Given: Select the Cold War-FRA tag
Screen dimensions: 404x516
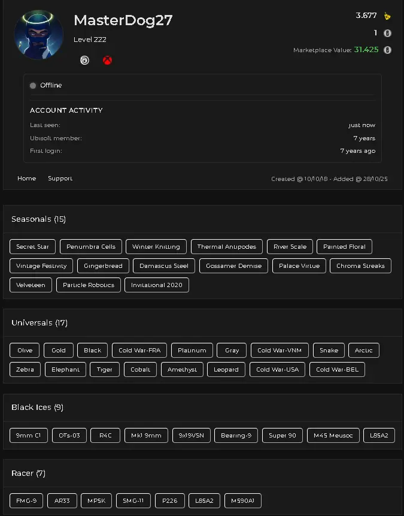Looking at the screenshot, I should [x=139, y=350].
